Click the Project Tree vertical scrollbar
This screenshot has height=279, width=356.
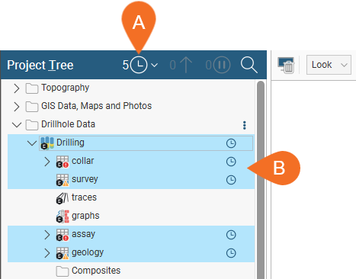coord(261,179)
